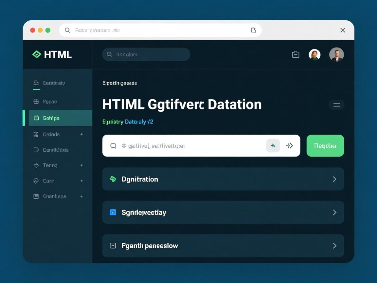This screenshot has height=283, width=377.
Task: Click the green Dgnitration row icon
Action: (113, 179)
